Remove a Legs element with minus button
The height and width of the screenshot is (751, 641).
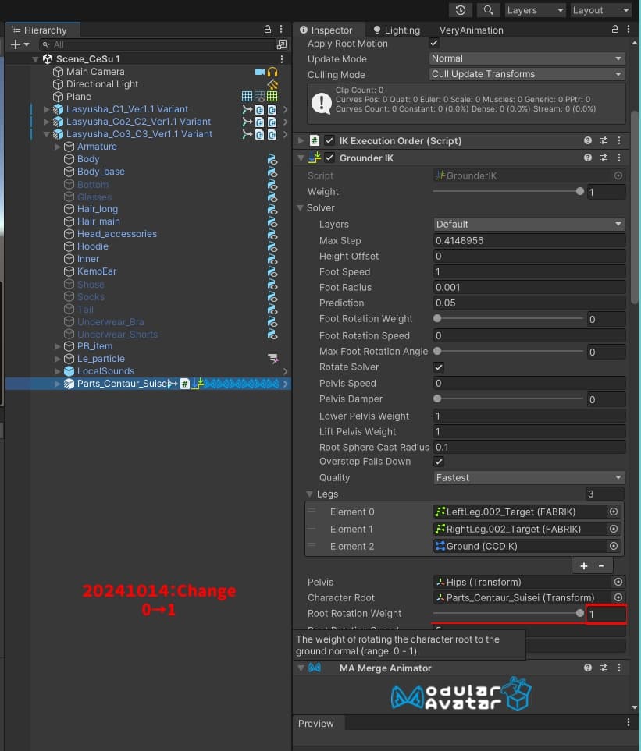pyautogui.click(x=601, y=565)
